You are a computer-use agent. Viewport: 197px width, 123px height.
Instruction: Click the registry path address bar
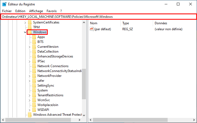point(99,17)
